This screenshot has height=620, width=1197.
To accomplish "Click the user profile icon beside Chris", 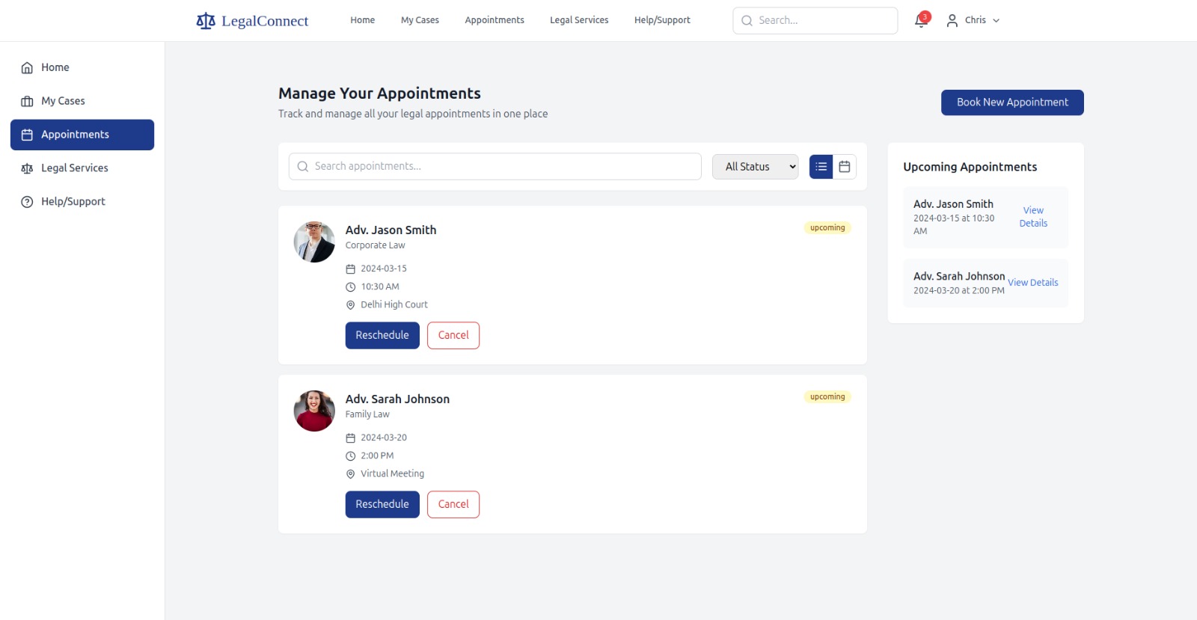I will pos(952,21).
